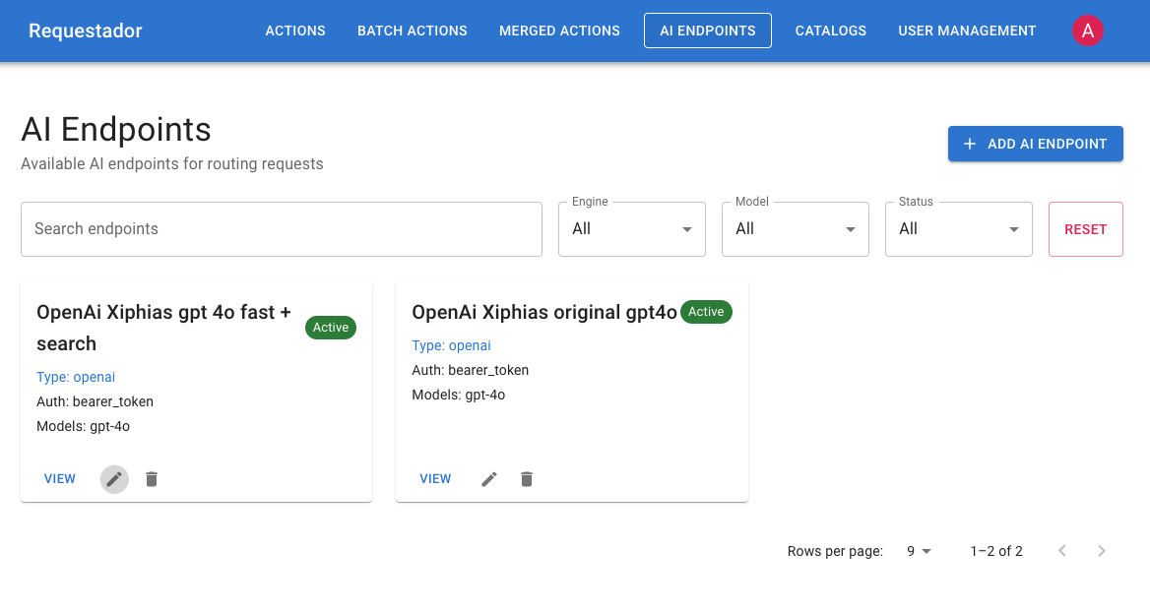Delete the 'gpt 4o fast + search' endpoint
1150x610 pixels.
(152, 479)
